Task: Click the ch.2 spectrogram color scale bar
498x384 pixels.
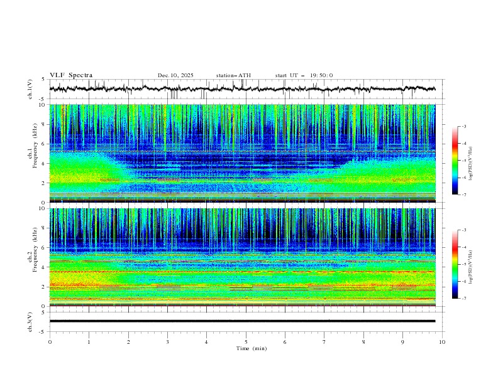Action: [x=455, y=264]
